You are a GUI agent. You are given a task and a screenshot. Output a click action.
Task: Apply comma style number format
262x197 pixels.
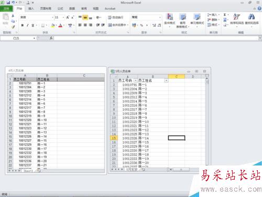point(147,25)
